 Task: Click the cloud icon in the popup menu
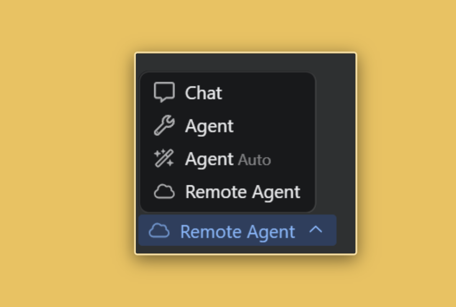(x=164, y=192)
